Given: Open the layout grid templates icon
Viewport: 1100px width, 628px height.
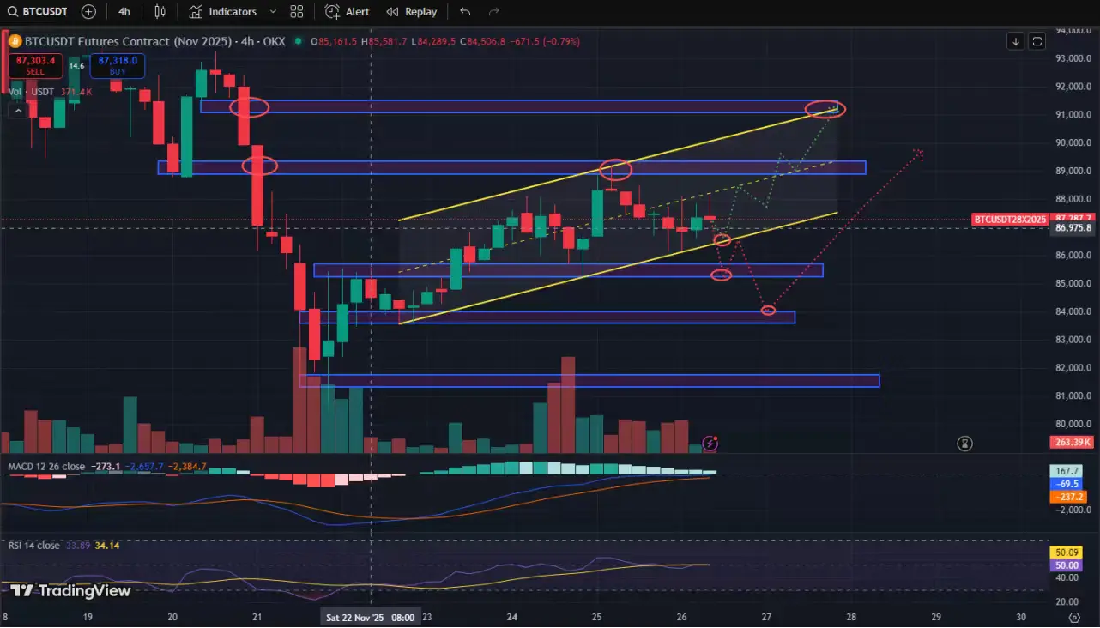Looking at the screenshot, I should tap(297, 12).
